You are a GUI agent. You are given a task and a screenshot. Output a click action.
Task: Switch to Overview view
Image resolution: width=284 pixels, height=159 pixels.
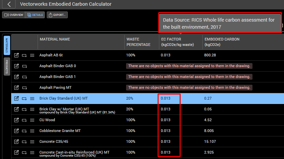click(x=14, y=15)
